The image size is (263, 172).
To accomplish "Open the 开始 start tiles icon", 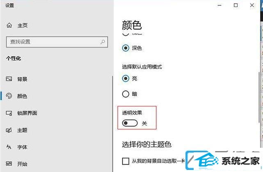I will [x=9, y=164].
